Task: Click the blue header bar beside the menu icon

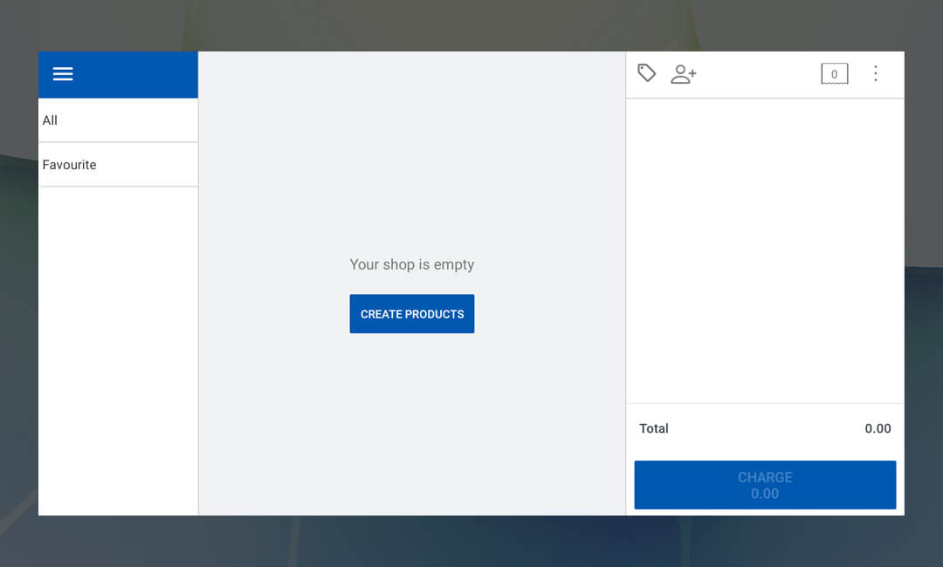Action: (x=140, y=74)
